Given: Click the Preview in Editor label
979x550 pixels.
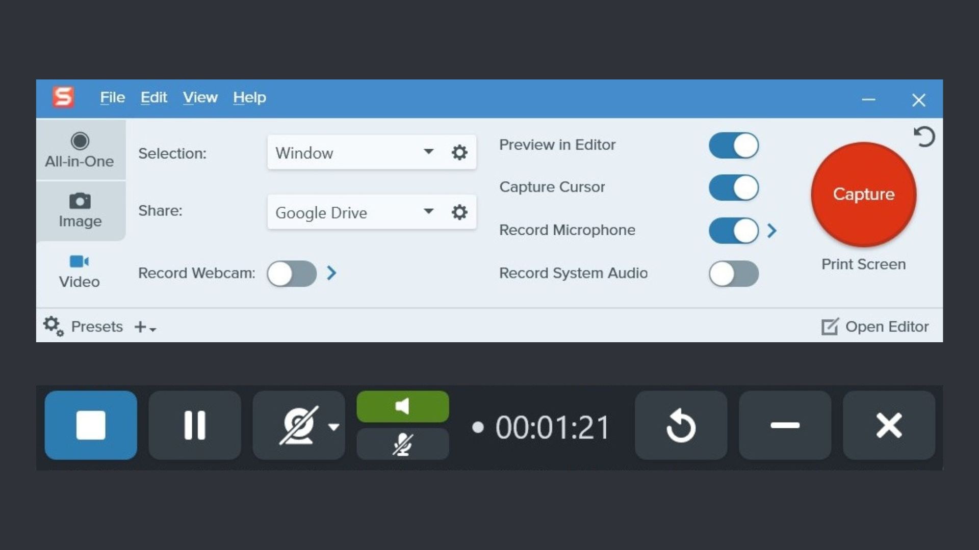Looking at the screenshot, I should tap(557, 145).
